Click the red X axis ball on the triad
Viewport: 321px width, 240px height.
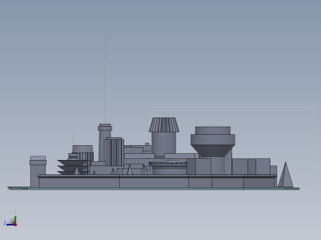[x=15, y=225]
